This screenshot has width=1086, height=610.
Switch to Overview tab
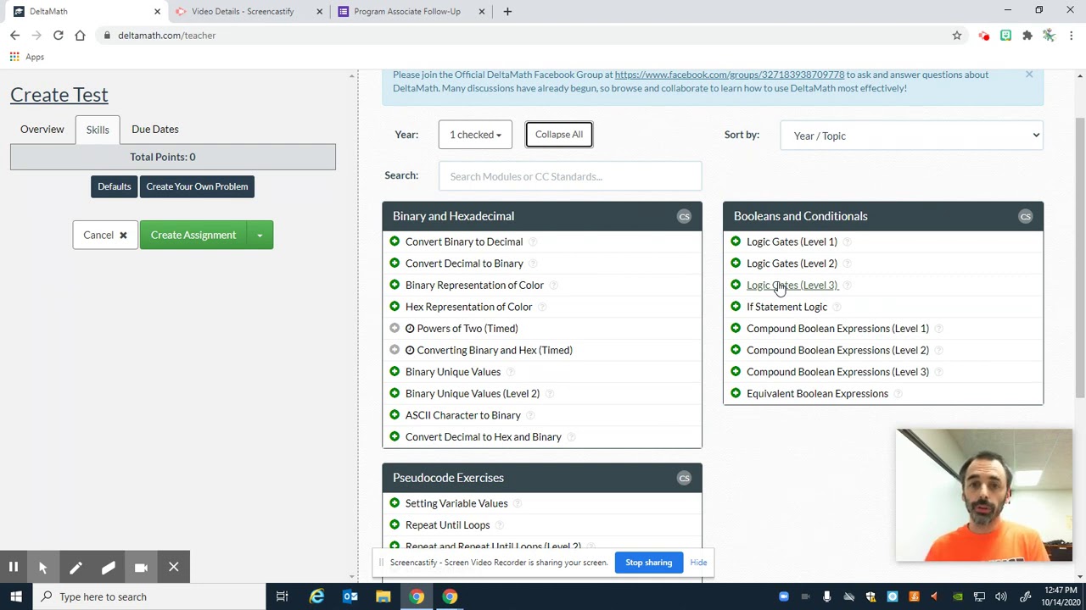pos(42,129)
